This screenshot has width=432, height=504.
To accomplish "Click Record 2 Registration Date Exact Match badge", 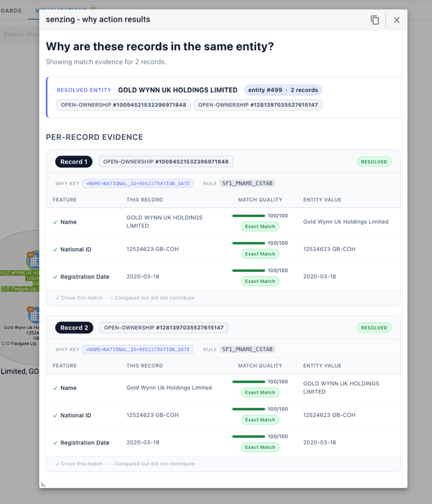I will point(260,447).
